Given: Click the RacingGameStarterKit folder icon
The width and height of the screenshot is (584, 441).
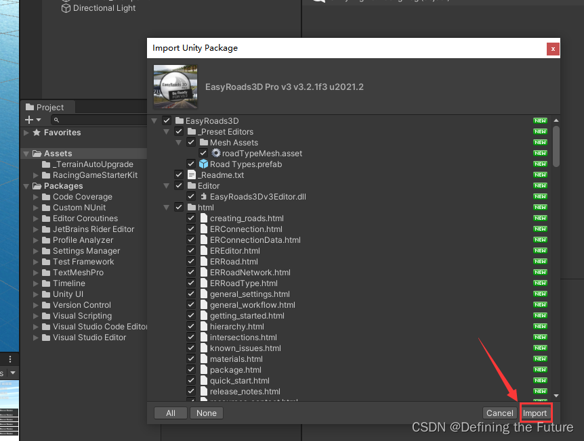Looking at the screenshot, I should point(46,175).
